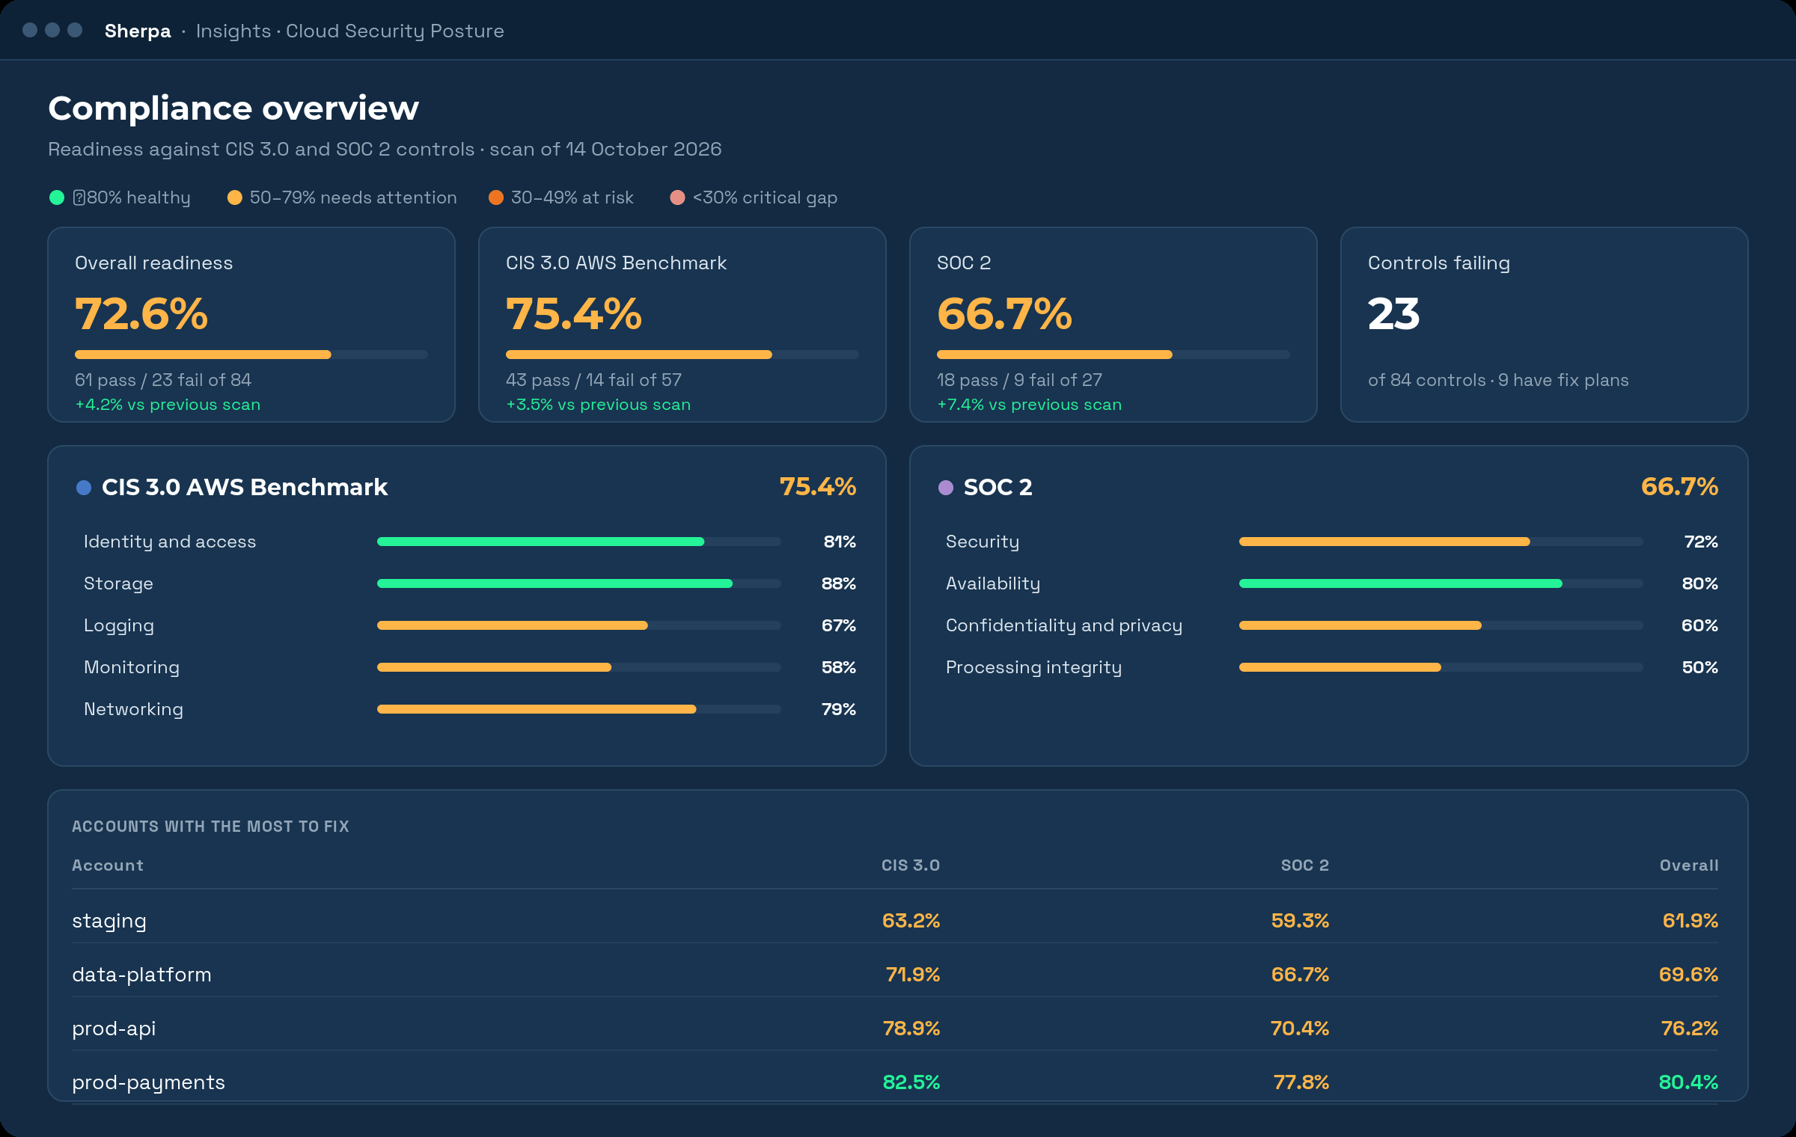
Task: Click the orange at-risk legend dot
Action: point(495,197)
